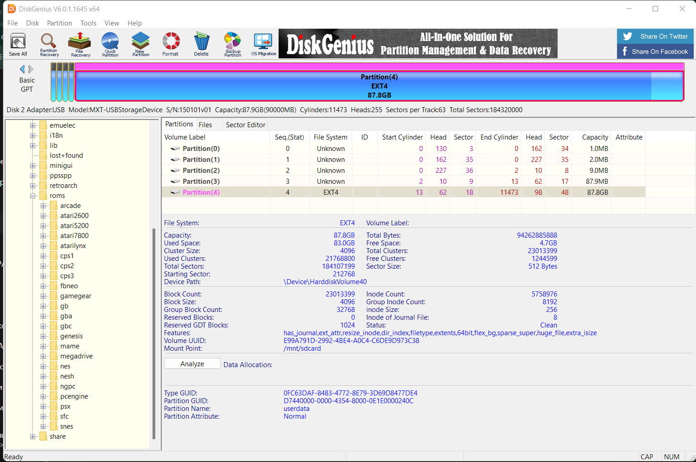This screenshot has width=696, height=462.
Task: Launch File Recovery tool
Action: point(80,44)
